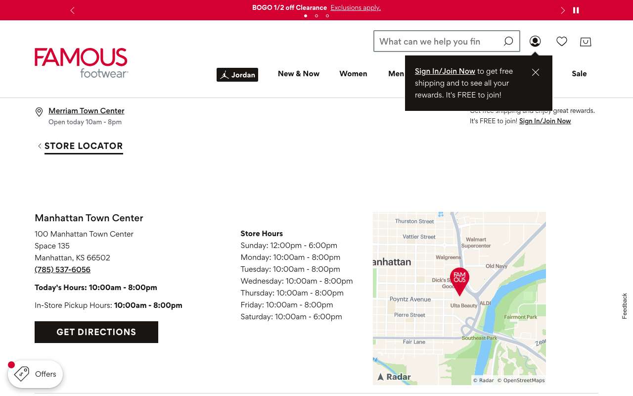Pause the promo banner carousel

(576, 10)
